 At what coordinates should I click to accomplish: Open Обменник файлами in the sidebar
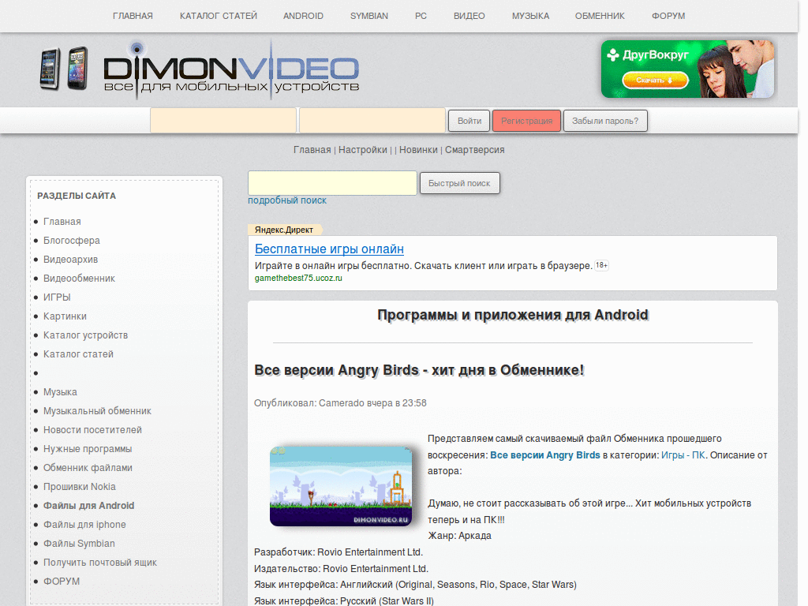coord(88,468)
